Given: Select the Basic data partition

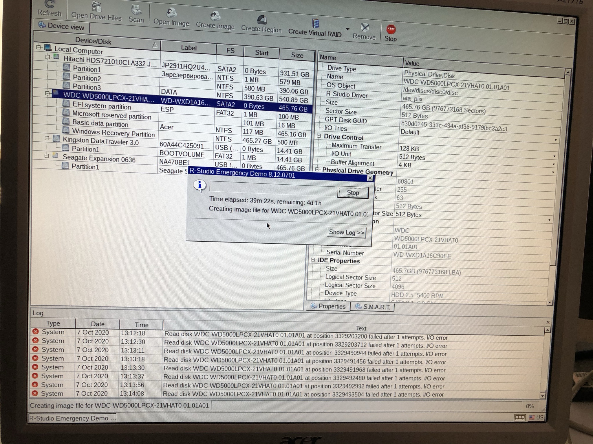Looking at the screenshot, I should [100, 123].
